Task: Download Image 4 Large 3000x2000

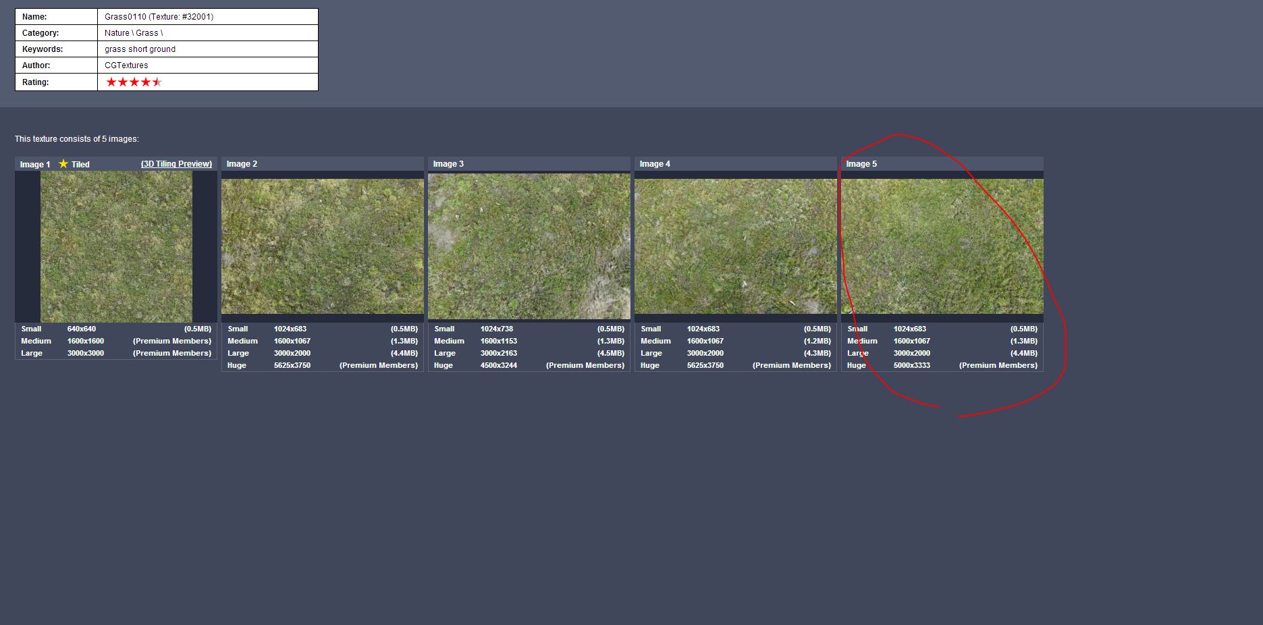Action: point(705,354)
